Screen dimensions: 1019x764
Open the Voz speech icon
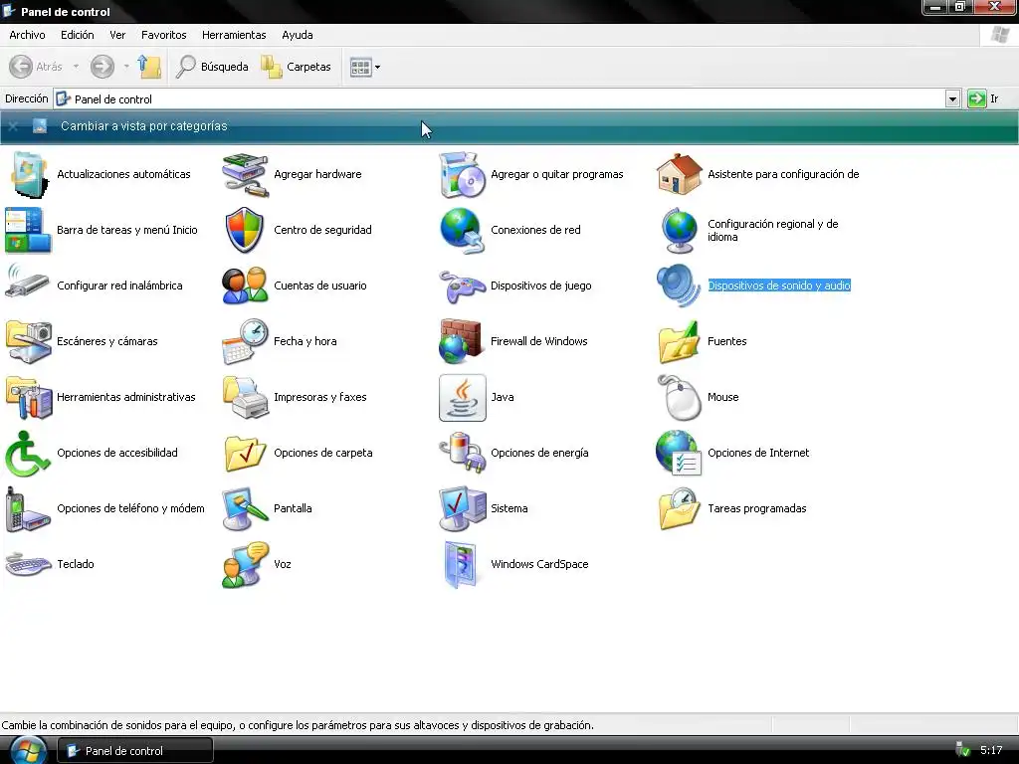click(245, 564)
